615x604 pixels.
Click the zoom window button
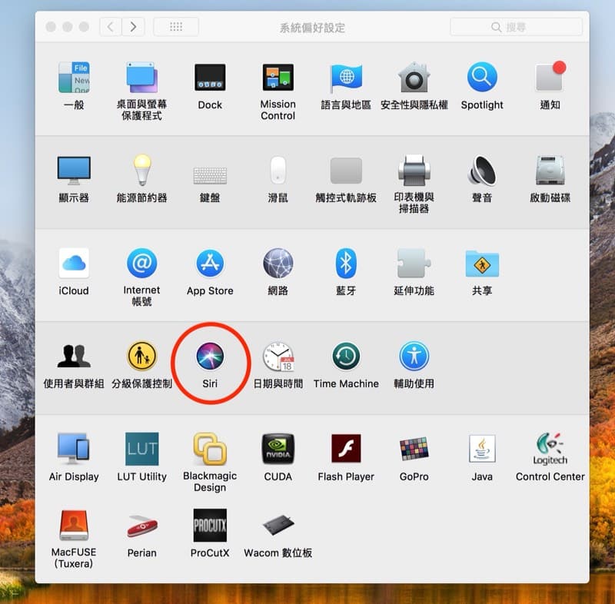click(84, 27)
